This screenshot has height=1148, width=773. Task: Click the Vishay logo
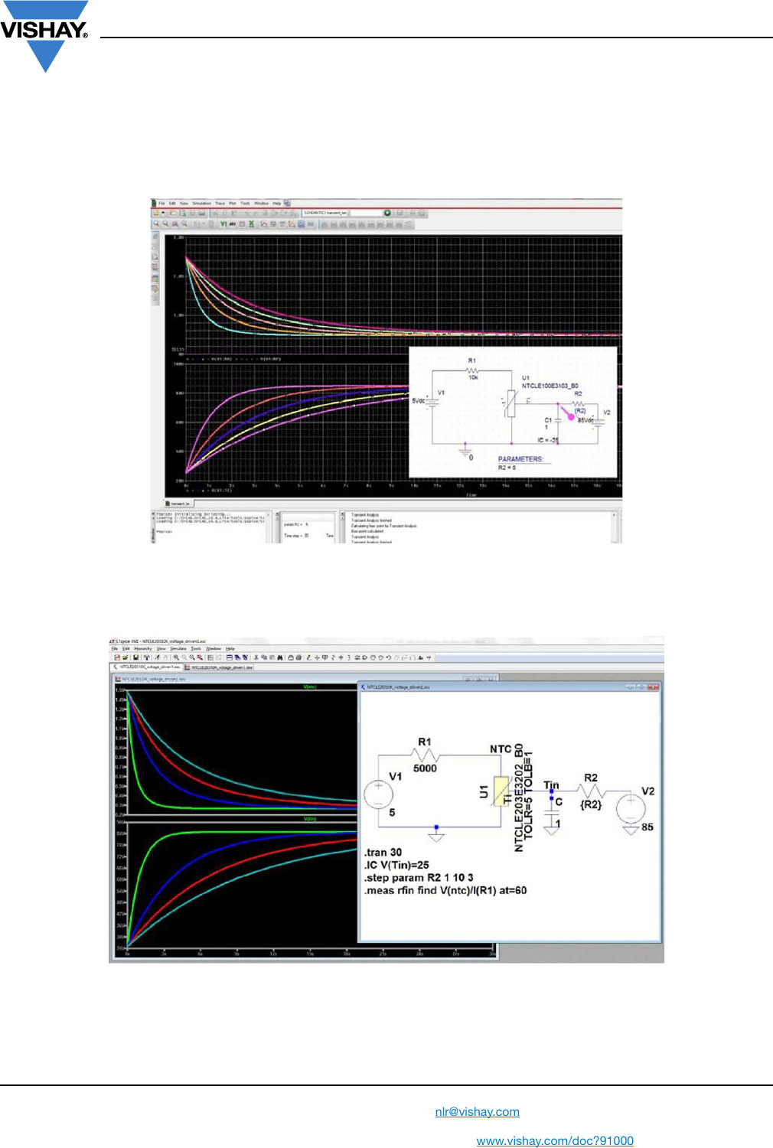pos(44,34)
